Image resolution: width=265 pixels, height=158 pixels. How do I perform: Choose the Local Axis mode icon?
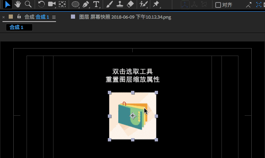[x=185, y=5]
